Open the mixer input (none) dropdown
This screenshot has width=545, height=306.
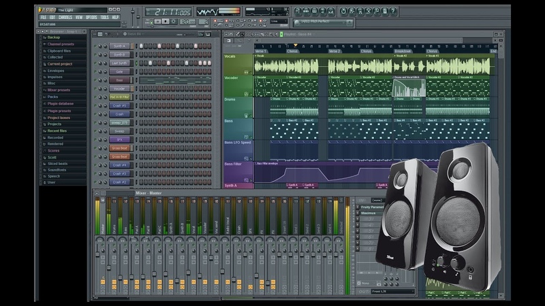tap(377, 200)
